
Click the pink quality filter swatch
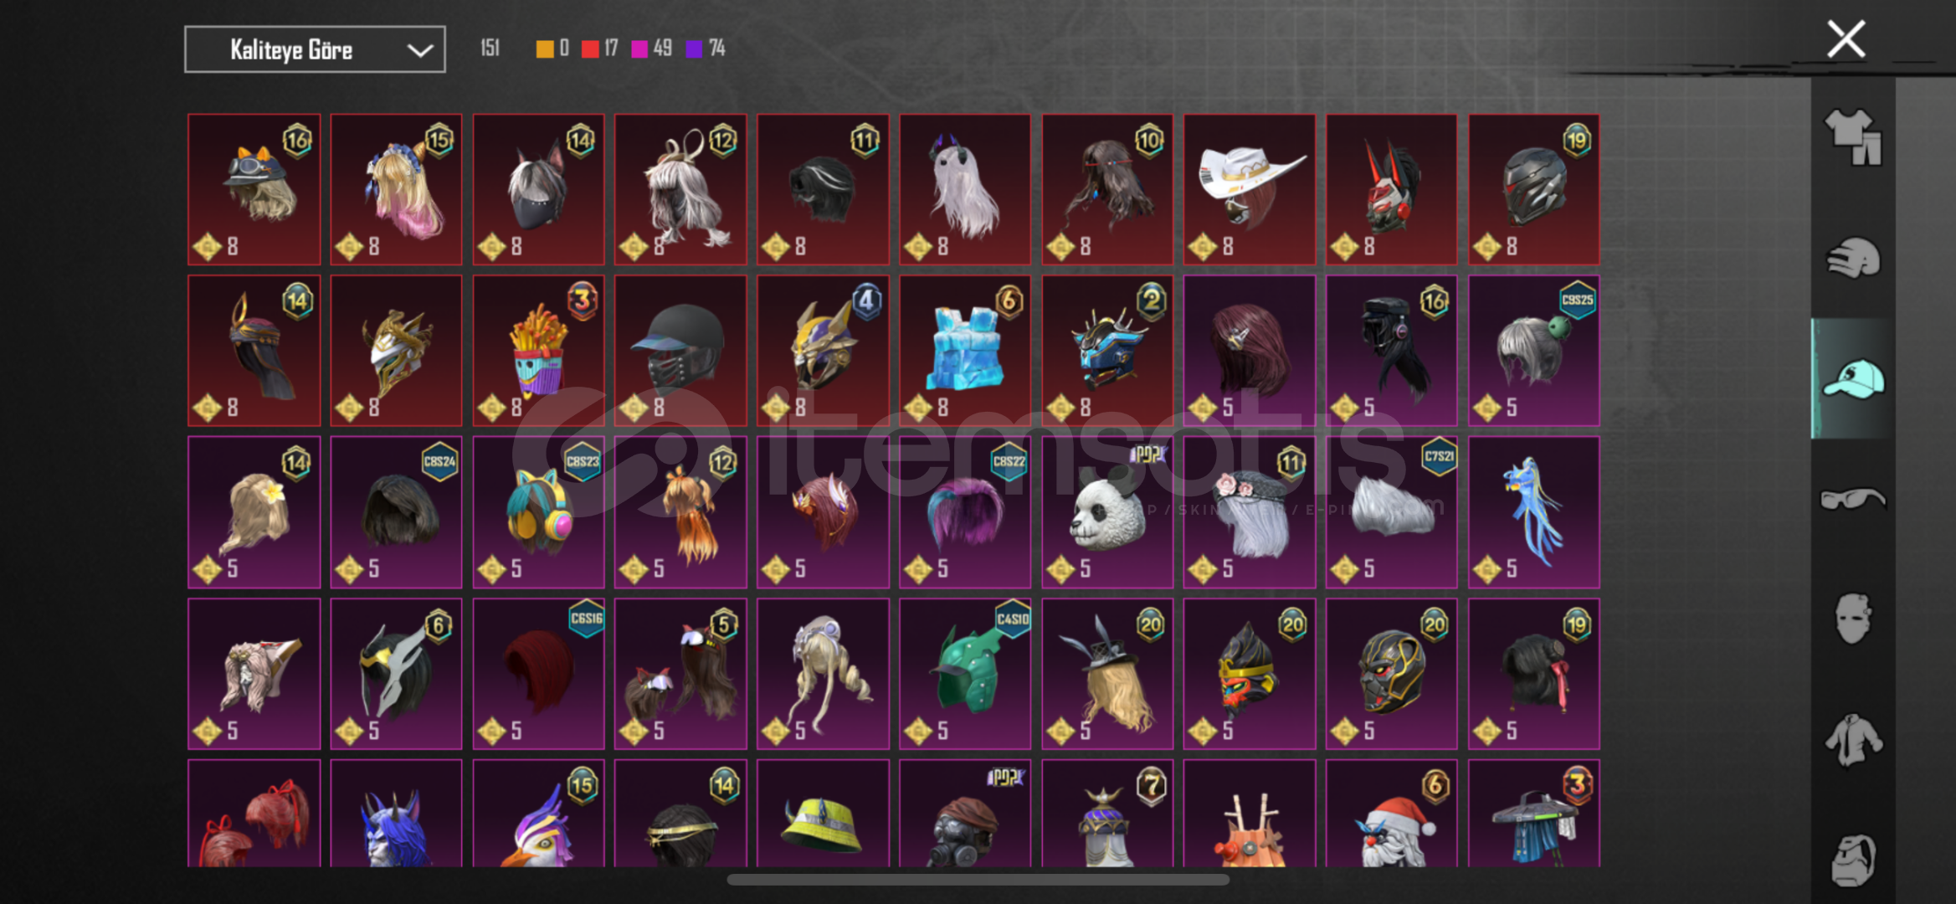pyautogui.click(x=639, y=49)
